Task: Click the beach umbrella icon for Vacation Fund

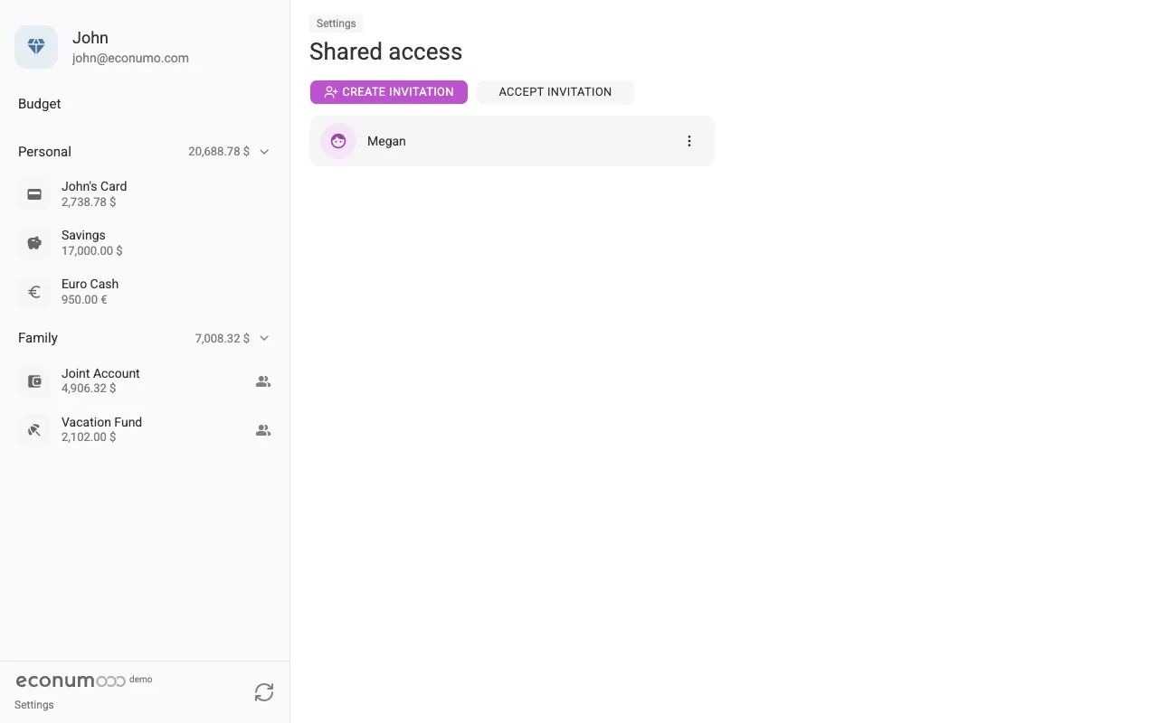Action: pyautogui.click(x=34, y=430)
